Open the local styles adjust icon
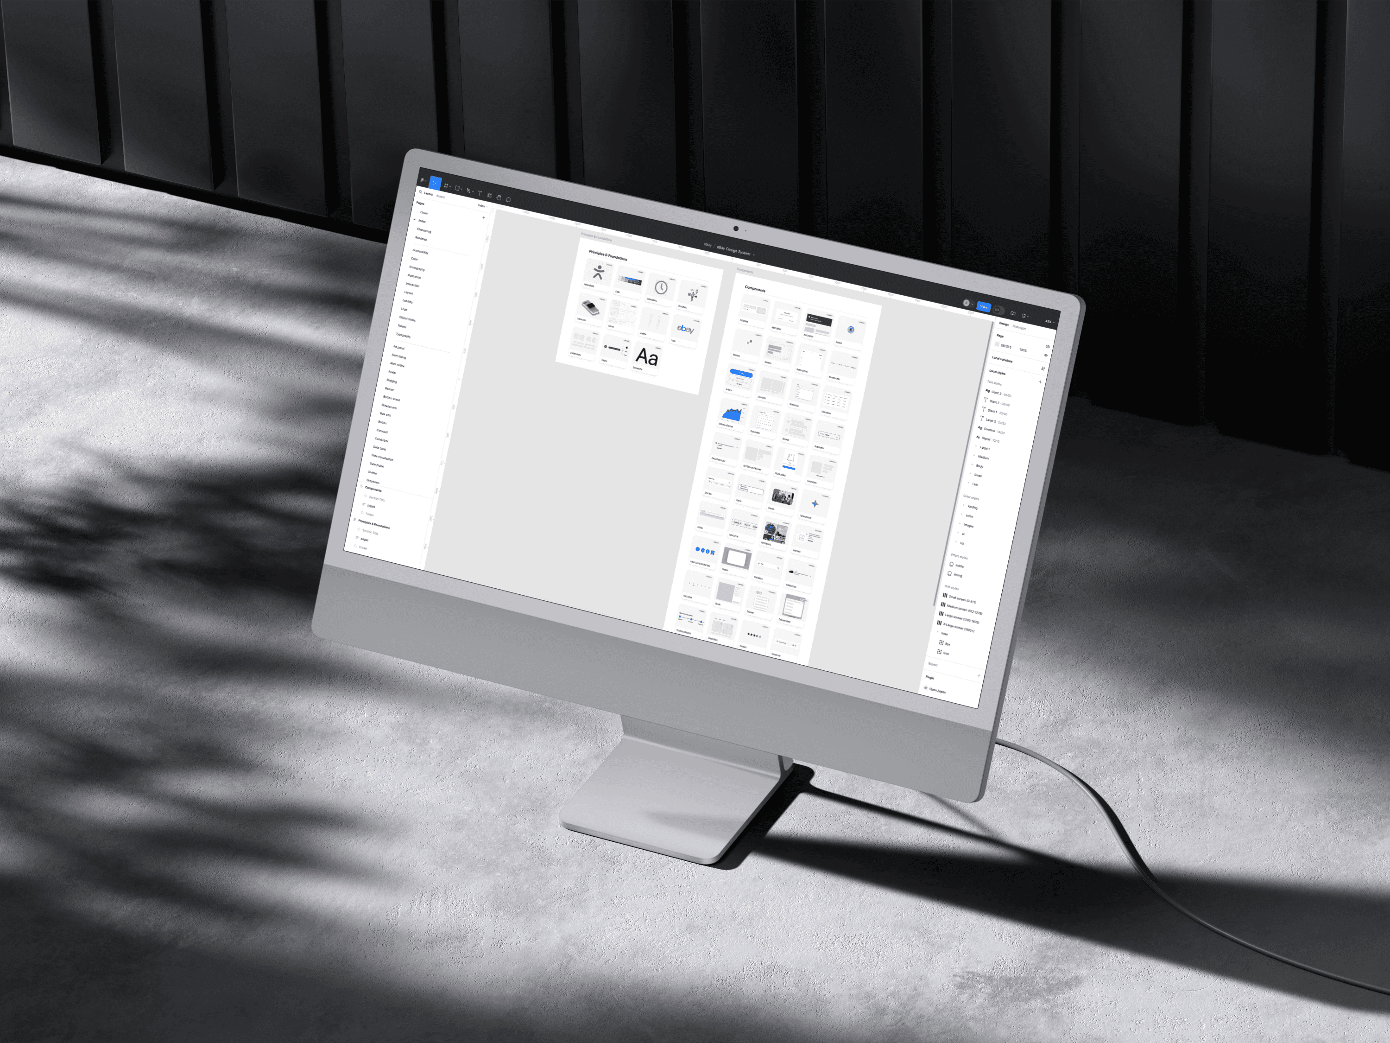Image resolution: width=1390 pixels, height=1043 pixels. coord(1043,369)
